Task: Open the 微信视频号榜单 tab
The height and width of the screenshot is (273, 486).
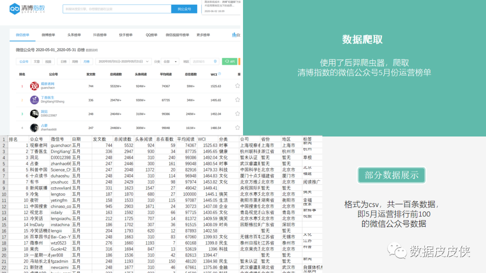Action: coord(177,35)
